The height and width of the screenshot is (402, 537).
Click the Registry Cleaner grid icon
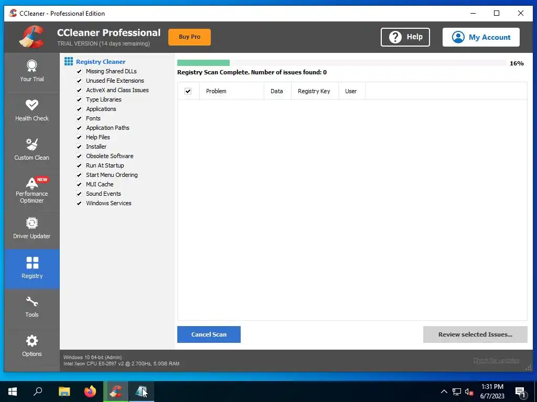pos(69,62)
